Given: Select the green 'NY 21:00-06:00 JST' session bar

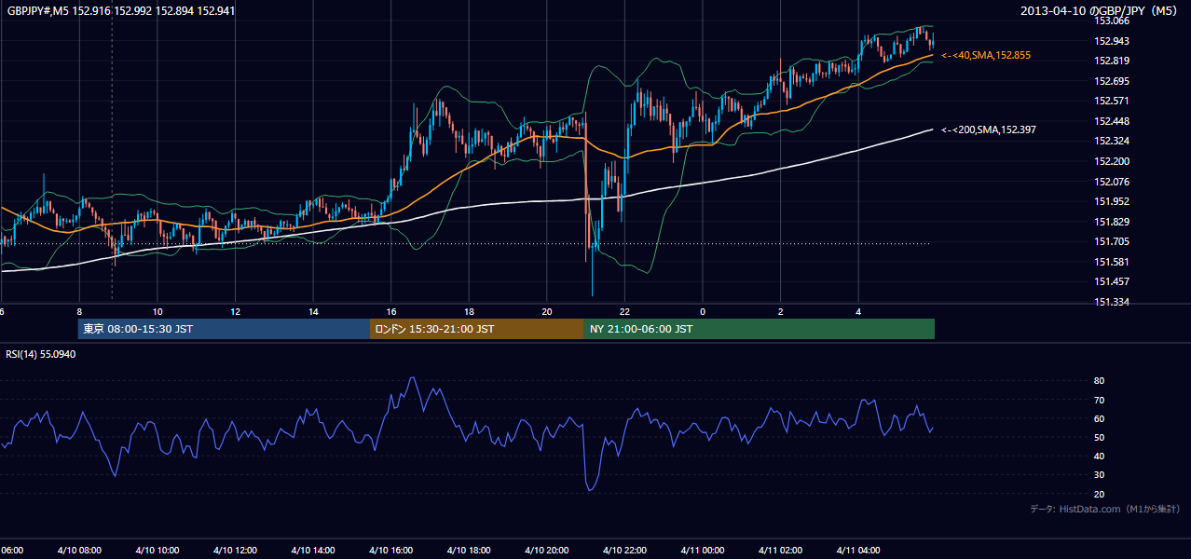Looking at the screenshot, I should tap(760, 329).
